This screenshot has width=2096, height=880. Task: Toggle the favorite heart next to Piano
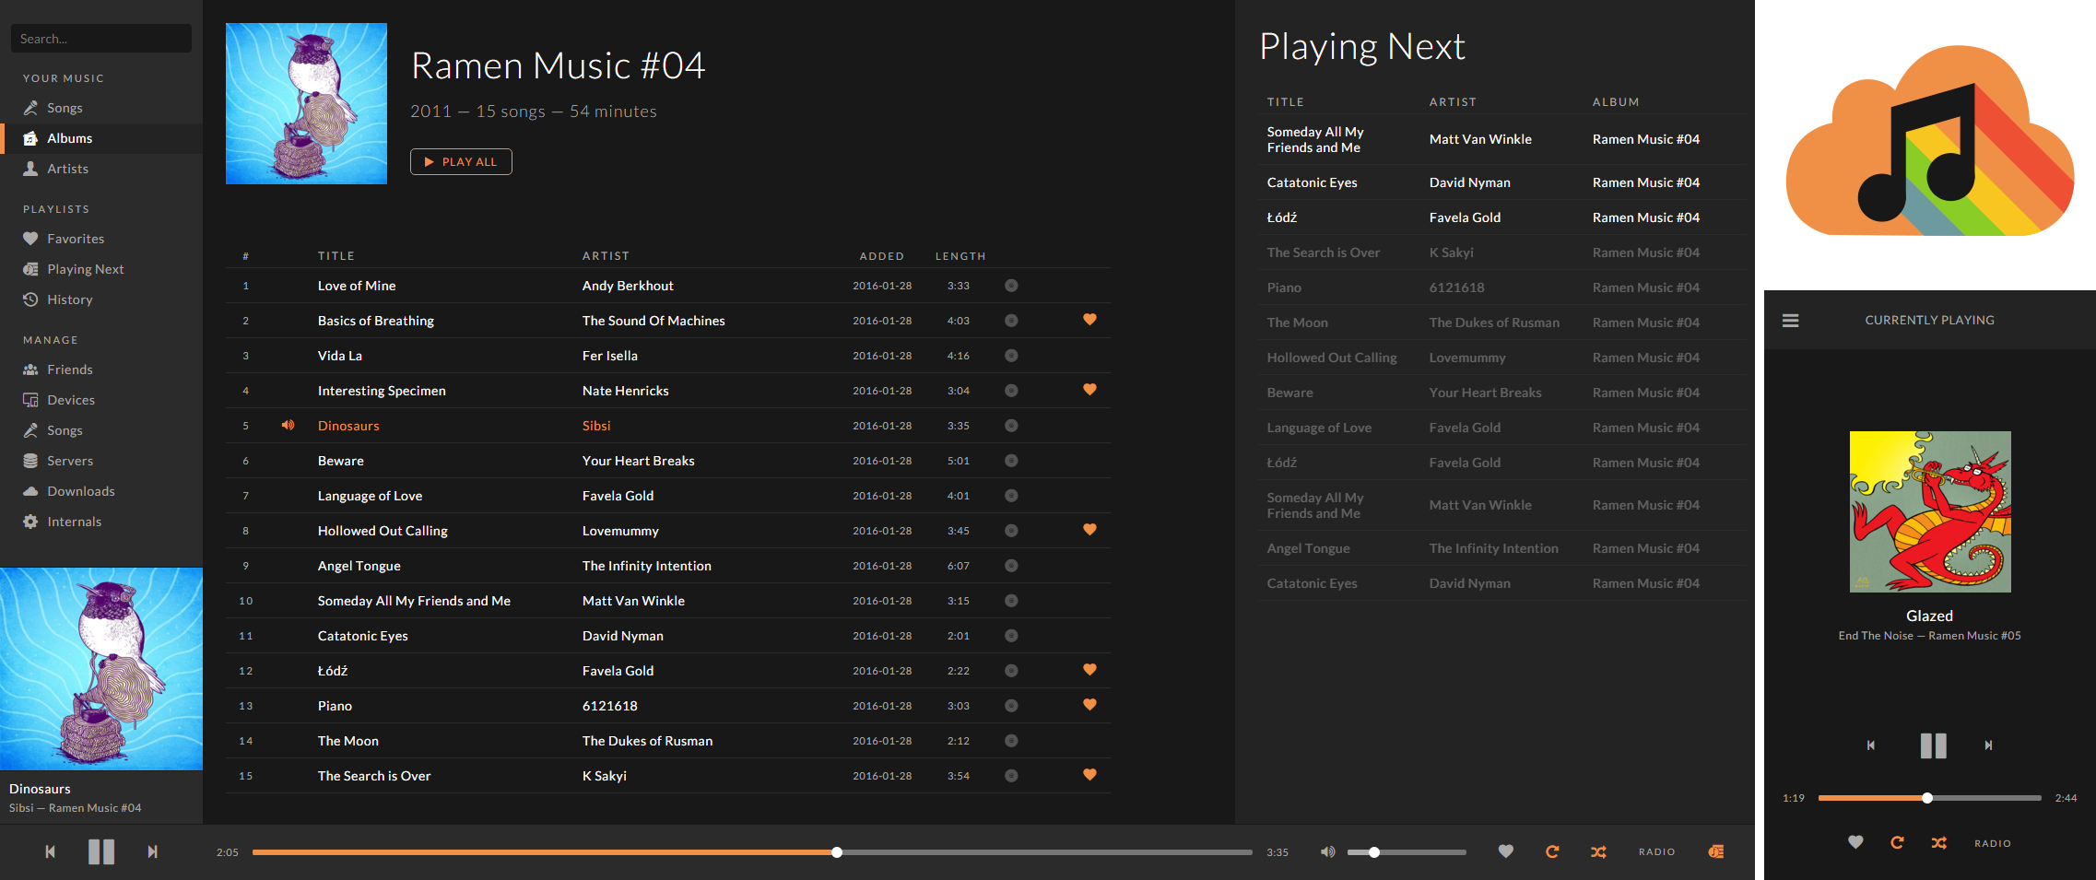coord(1089,705)
